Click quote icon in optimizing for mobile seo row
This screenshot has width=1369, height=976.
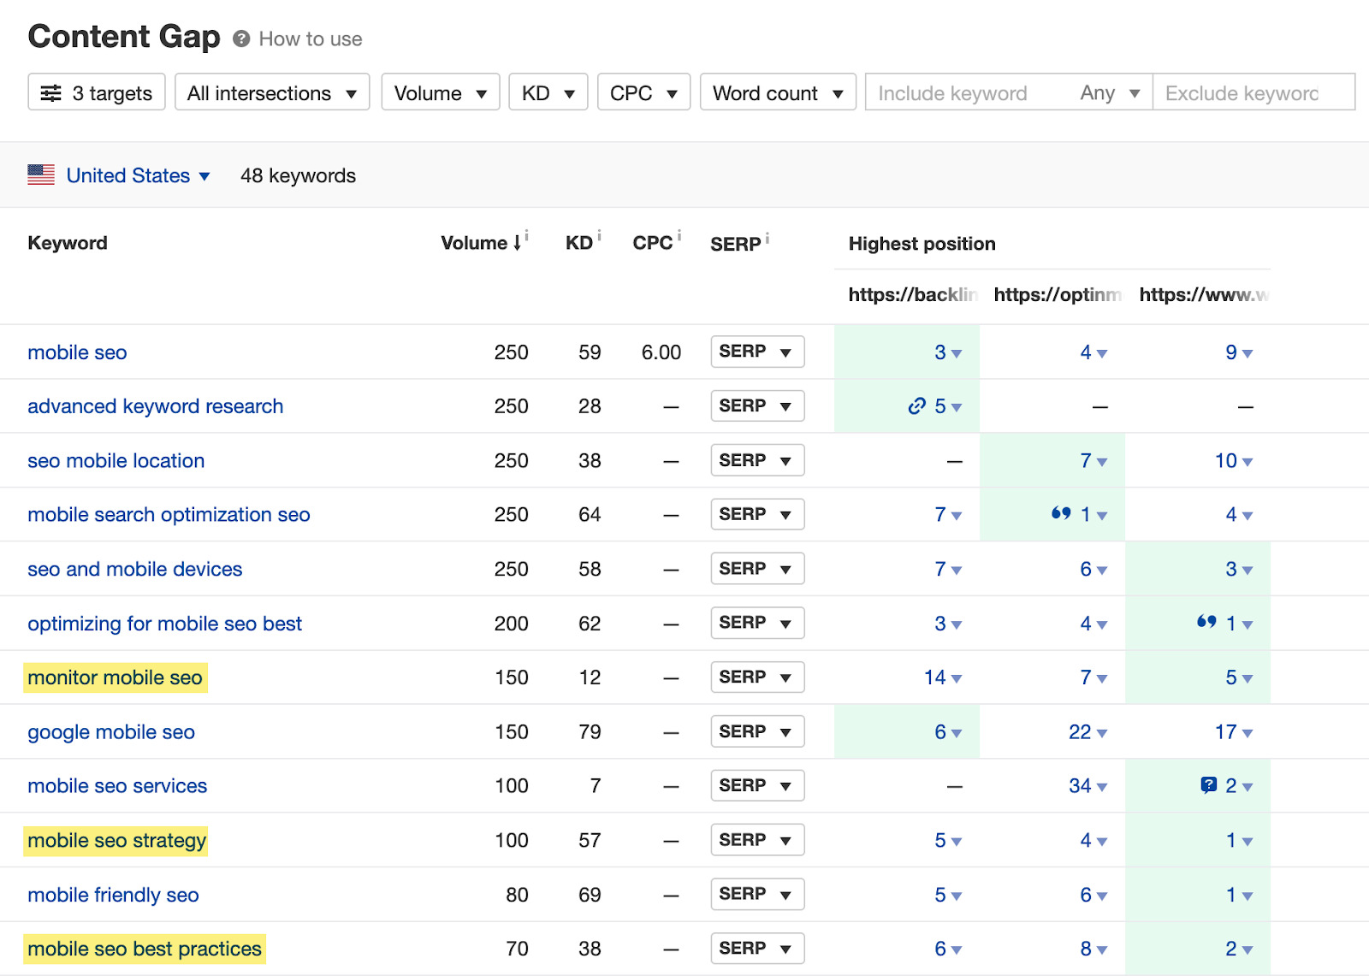(1206, 623)
